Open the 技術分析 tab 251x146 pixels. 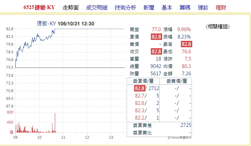tap(125, 8)
